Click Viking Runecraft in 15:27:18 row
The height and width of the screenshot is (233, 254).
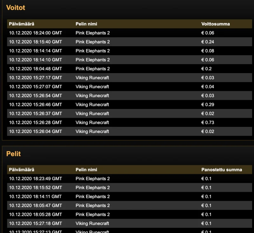[92, 224]
